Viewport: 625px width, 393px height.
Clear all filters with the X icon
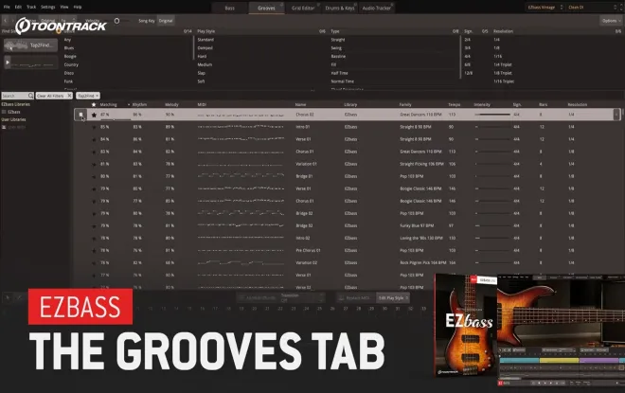point(69,96)
